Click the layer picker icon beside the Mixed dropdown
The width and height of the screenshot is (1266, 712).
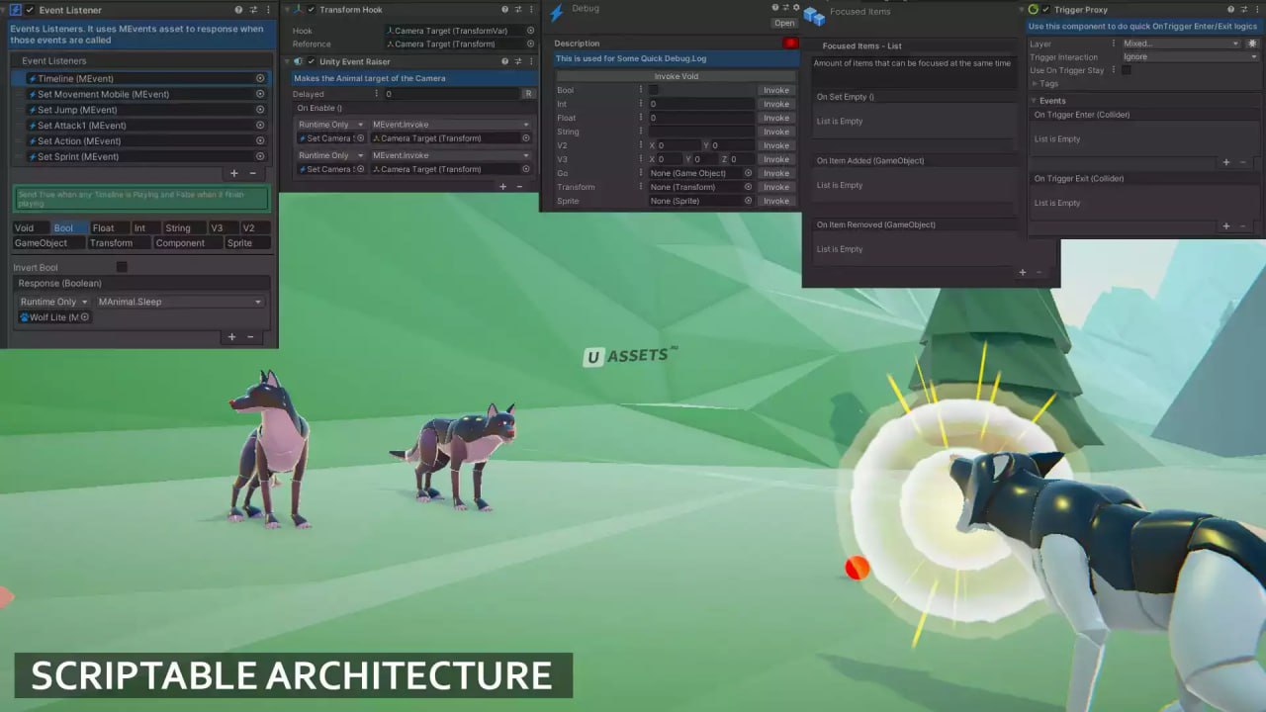point(1252,44)
